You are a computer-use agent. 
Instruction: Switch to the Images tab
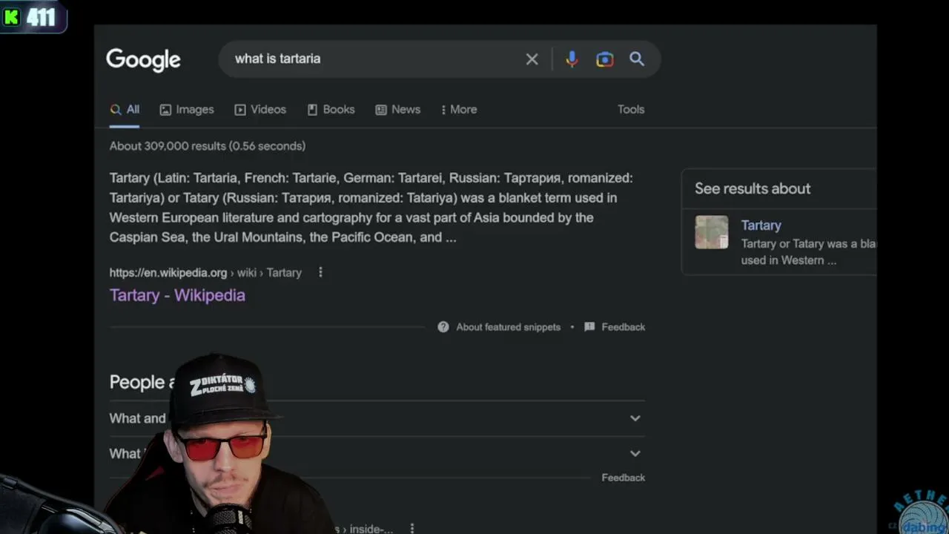point(187,110)
